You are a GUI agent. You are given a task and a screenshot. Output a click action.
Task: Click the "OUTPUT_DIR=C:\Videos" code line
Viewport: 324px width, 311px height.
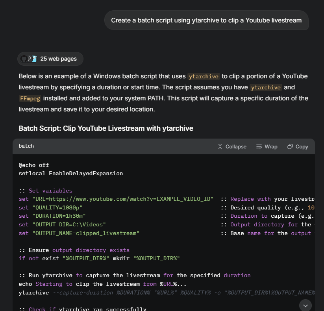point(69,224)
